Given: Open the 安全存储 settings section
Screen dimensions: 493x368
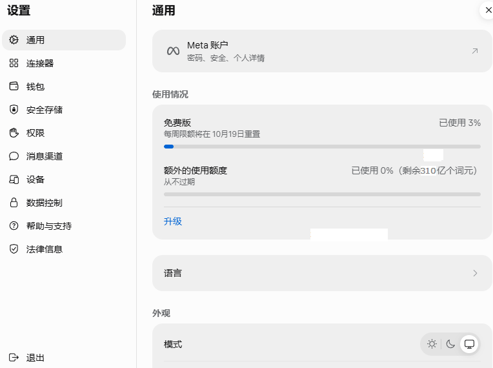Looking at the screenshot, I should 64,110.
